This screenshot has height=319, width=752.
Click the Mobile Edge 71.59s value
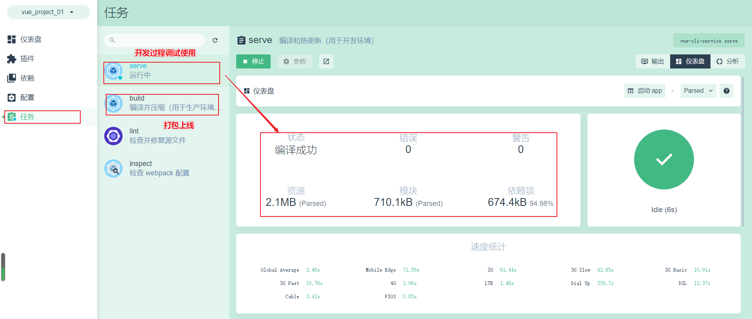click(x=411, y=270)
